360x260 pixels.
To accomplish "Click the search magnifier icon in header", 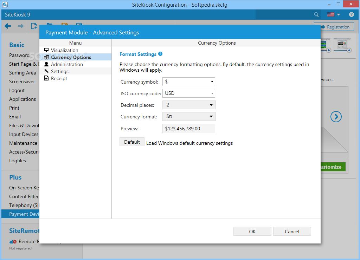I will click(316, 15).
